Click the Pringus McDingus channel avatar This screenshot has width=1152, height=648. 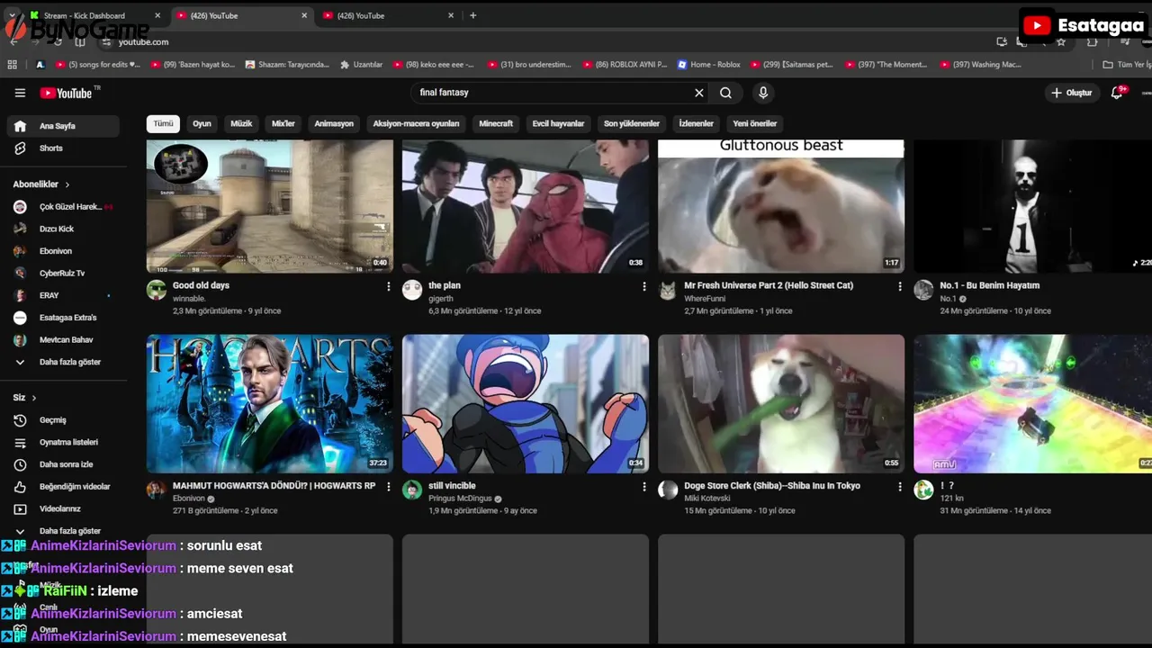pos(412,490)
